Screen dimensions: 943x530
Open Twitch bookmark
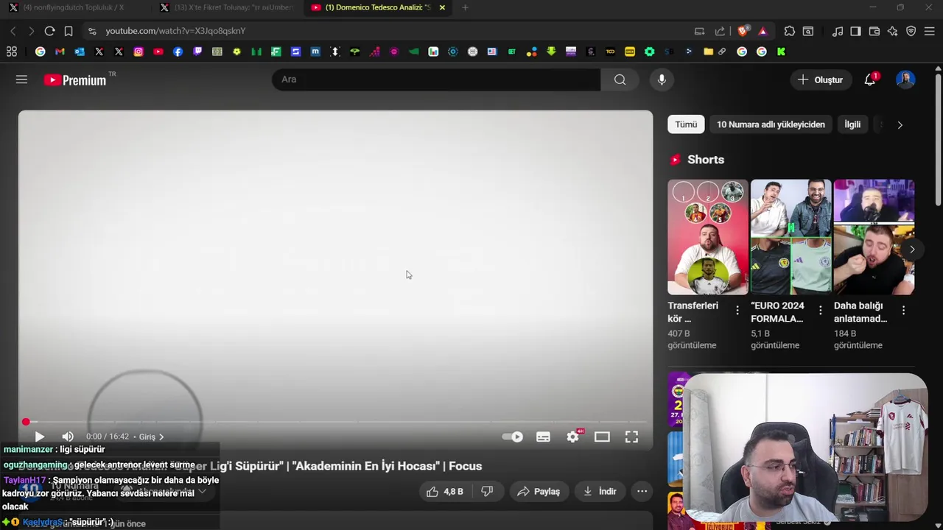[x=197, y=52]
